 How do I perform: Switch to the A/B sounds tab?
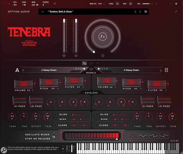[x=84, y=63]
